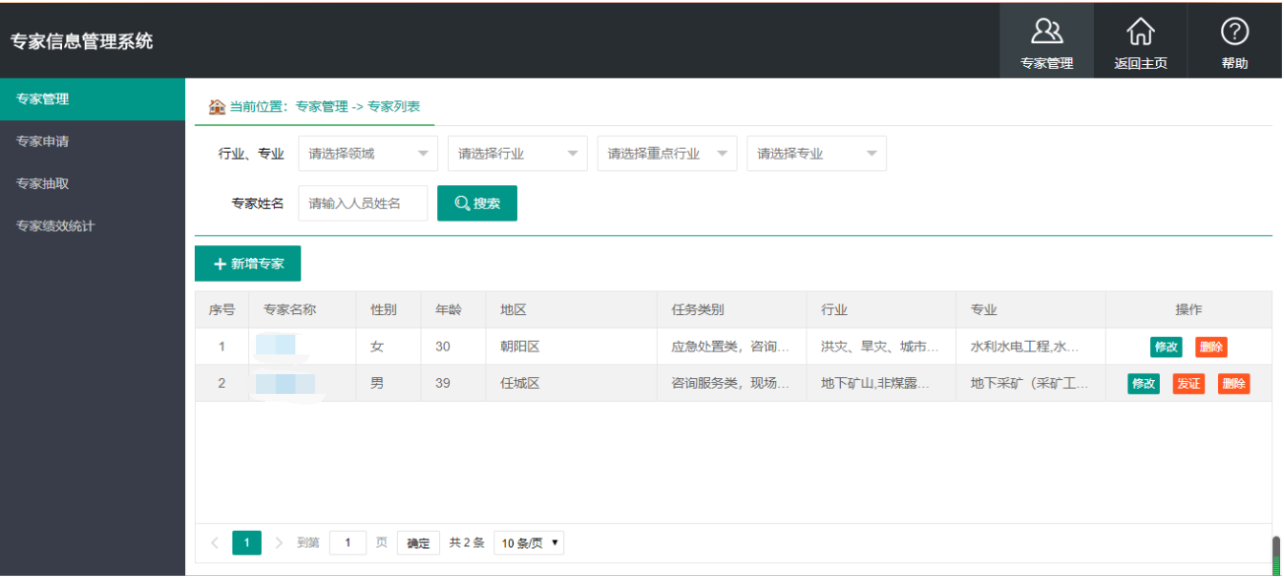Open the 请选择领域 dropdown
1284x578 pixels.
point(367,153)
